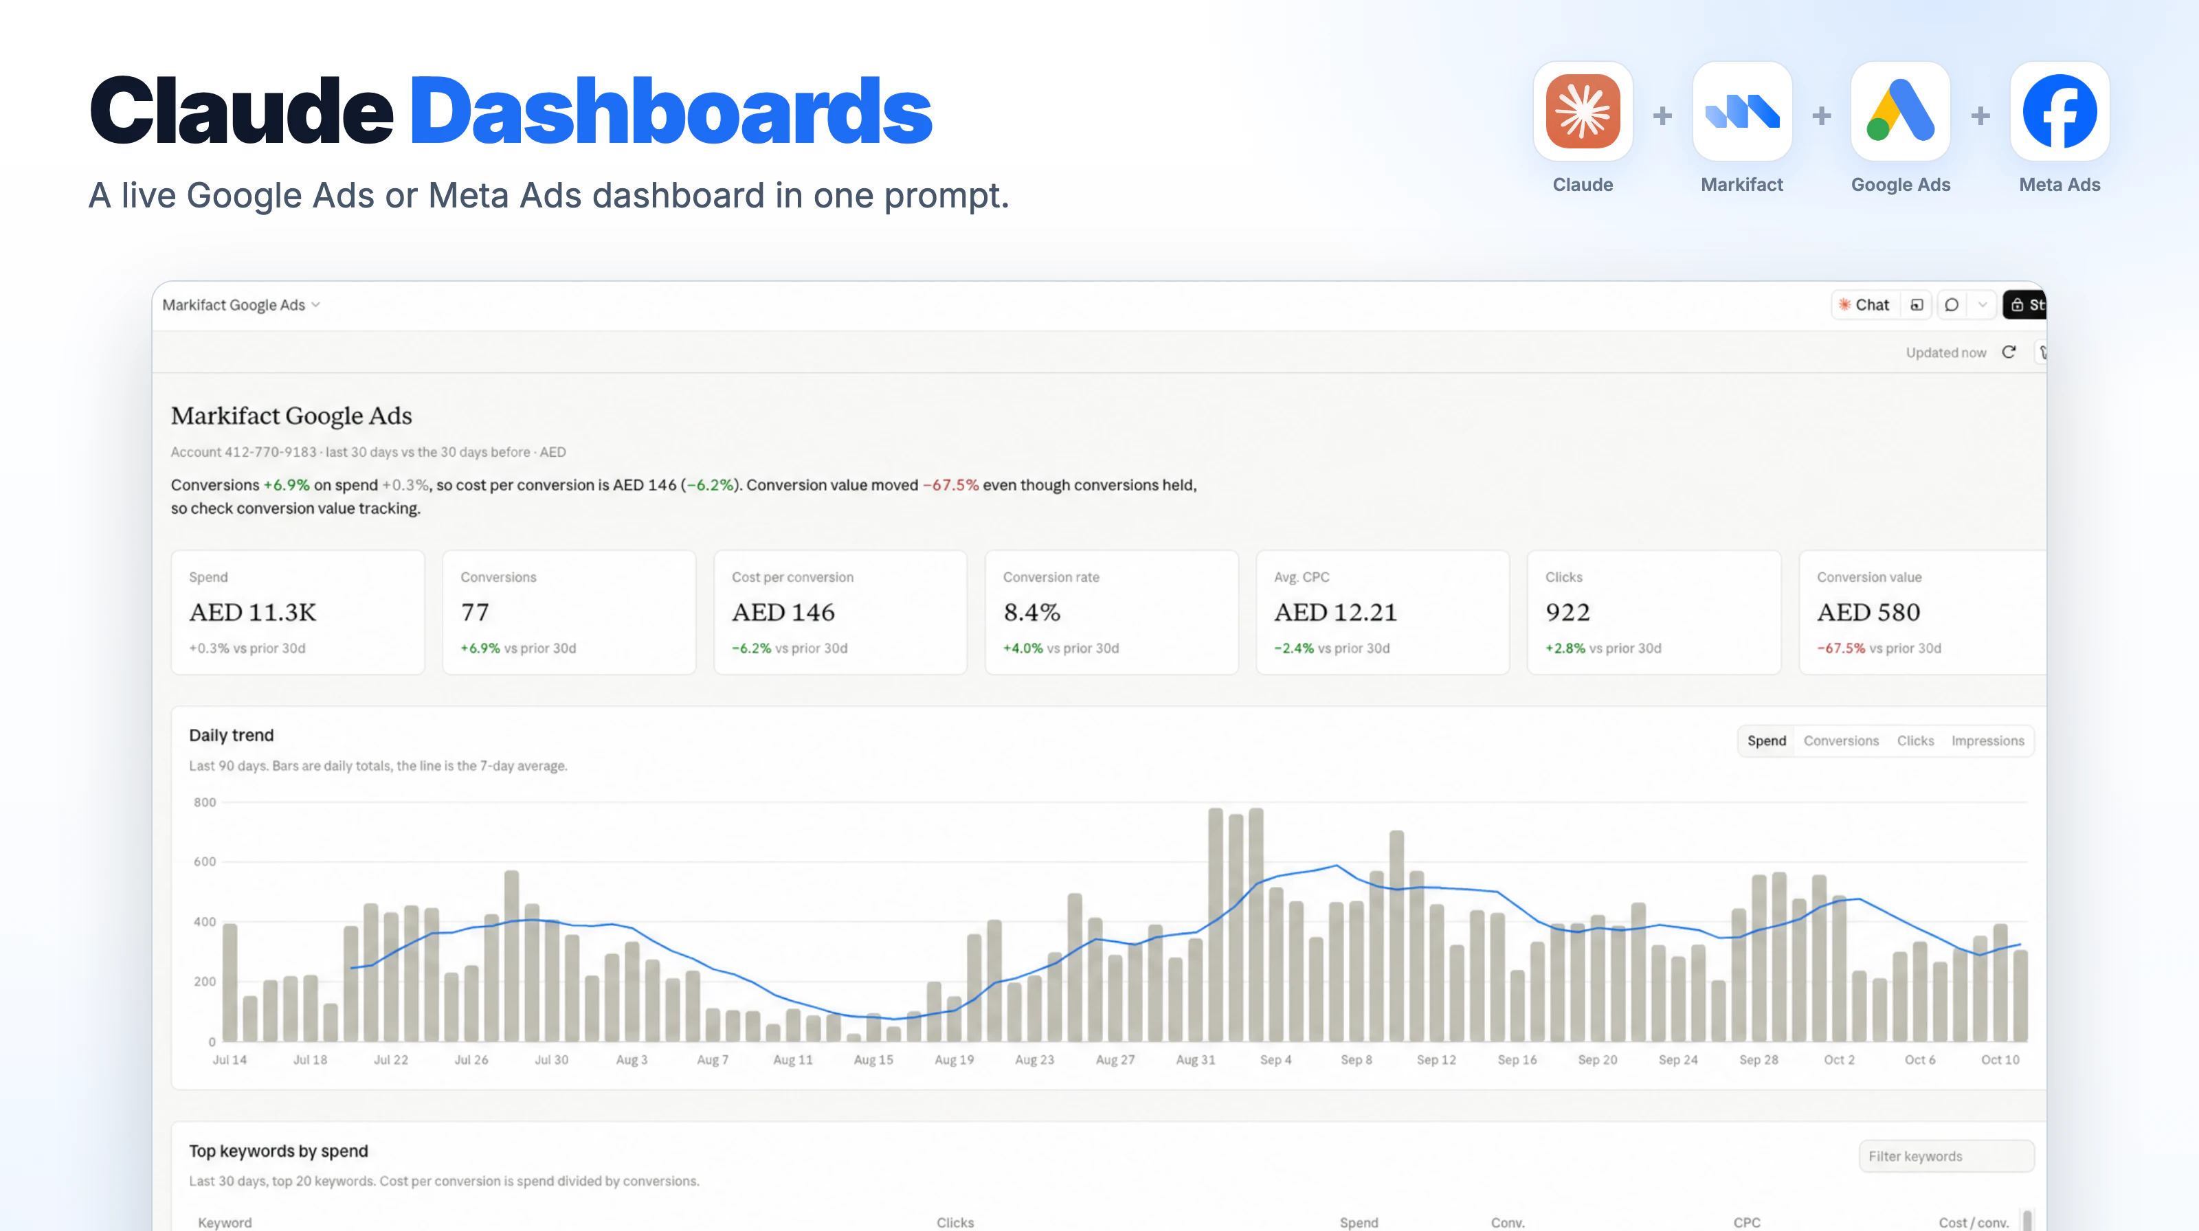Click the Conversion rate 8.4% value
The height and width of the screenshot is (1231, 2199).
(1031, 611)
